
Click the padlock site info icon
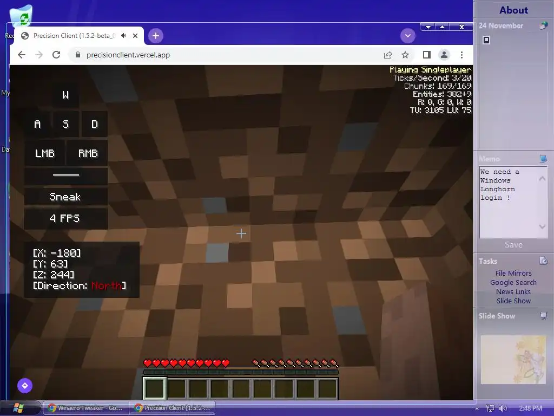[x=78, y=55]
